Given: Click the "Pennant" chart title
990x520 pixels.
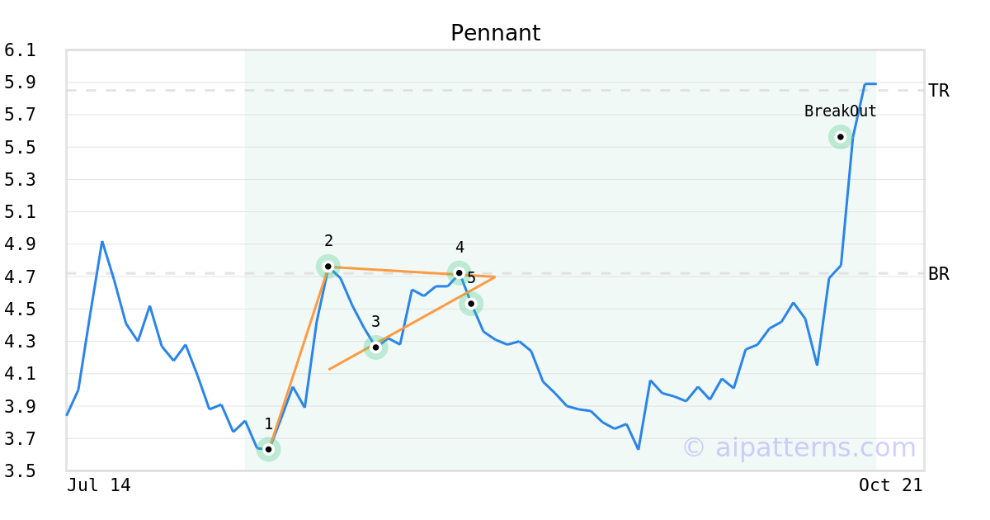Looking at the screenshot, I should pos(495,33).
